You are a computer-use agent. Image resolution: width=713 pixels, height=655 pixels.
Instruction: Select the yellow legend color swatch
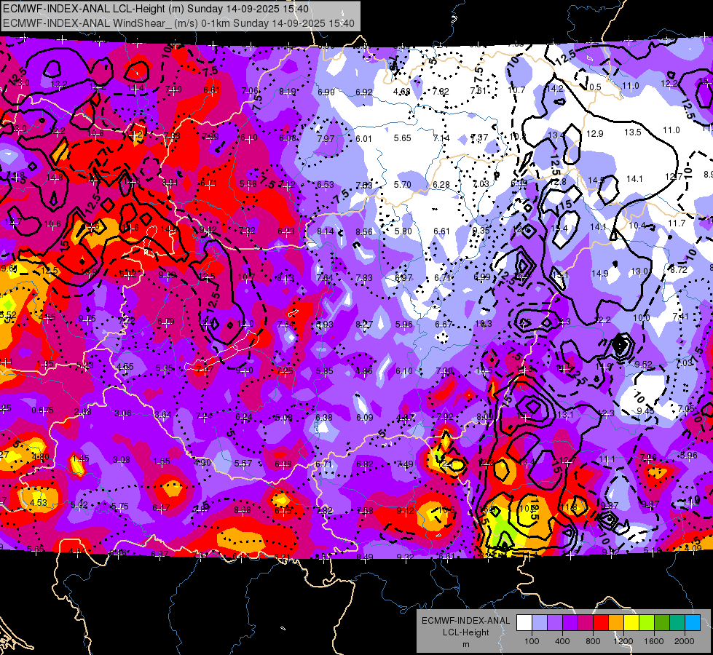(x=631, y=623)
